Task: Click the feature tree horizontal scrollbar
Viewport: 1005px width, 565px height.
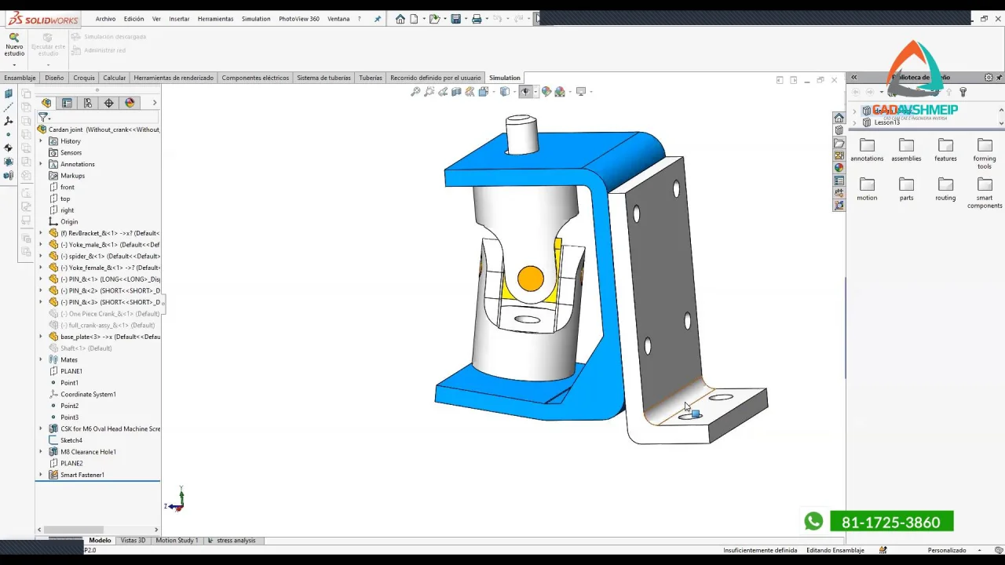Action: 75,530
